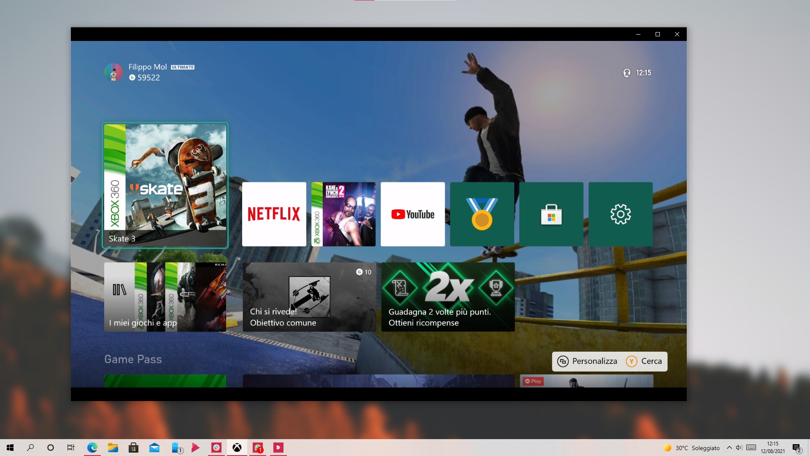The image size is (810, 456).
Task: Open Task View on the taskbar
Action: (71, 448)
